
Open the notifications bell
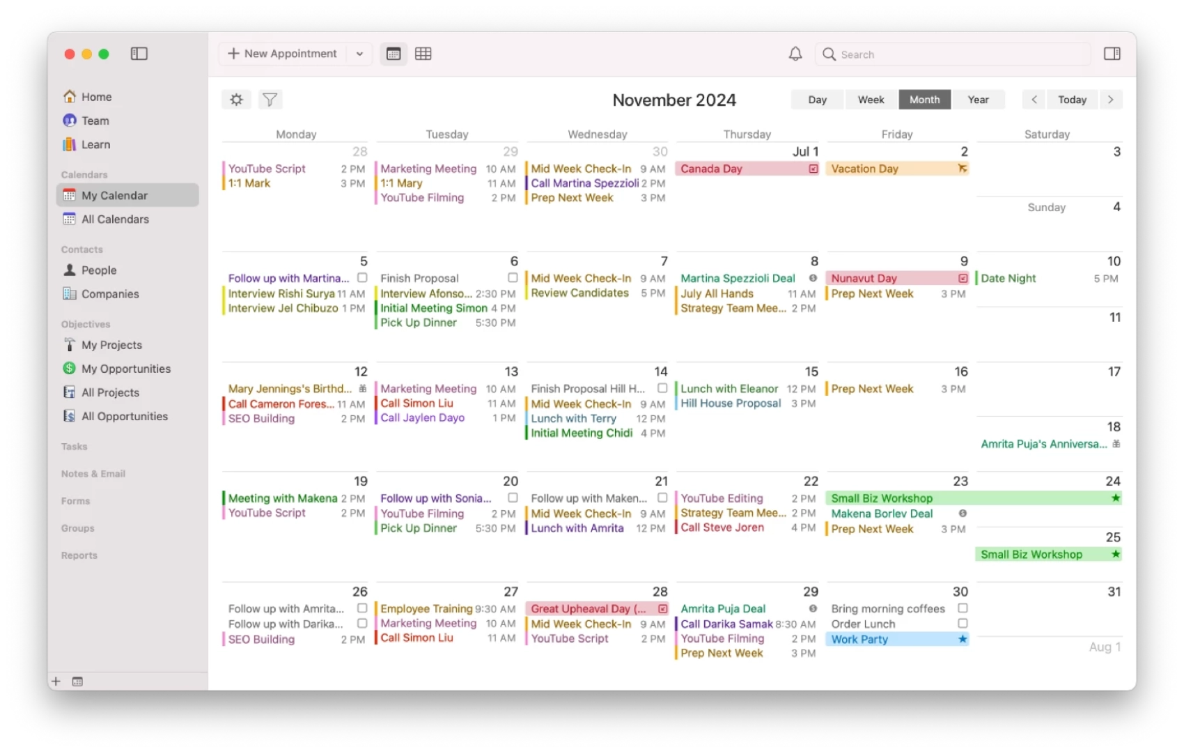coord(795,54)
